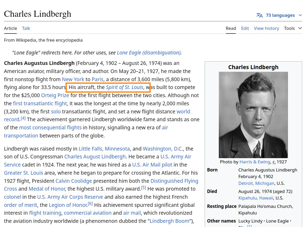Open the Tools menu chevron
Image resolution: width=305 pixels, height=227 pixels.
click(300, 28)
